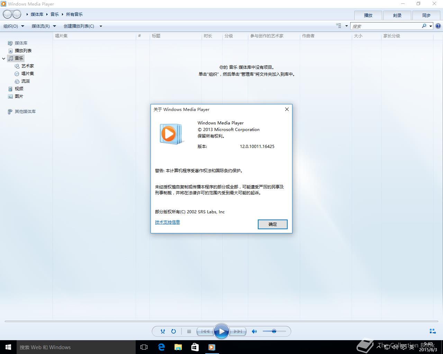This screenshot has height=354, width=443.
Task: Click Windows Media Player taskbar icon
Action: 212,347
